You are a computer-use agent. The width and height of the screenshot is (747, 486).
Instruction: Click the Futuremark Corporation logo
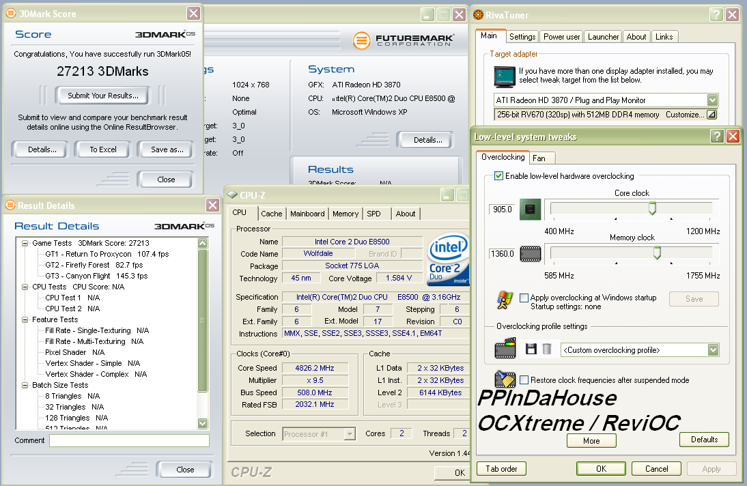(404, 40)
